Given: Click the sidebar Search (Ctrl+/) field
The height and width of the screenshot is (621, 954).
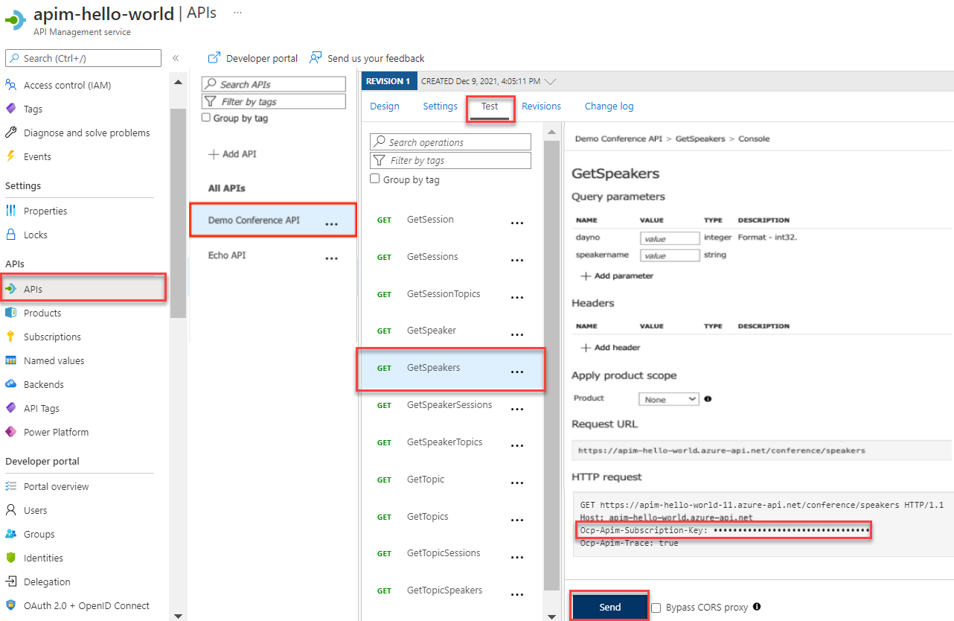Looking at the screenshot, I should 83,58.
